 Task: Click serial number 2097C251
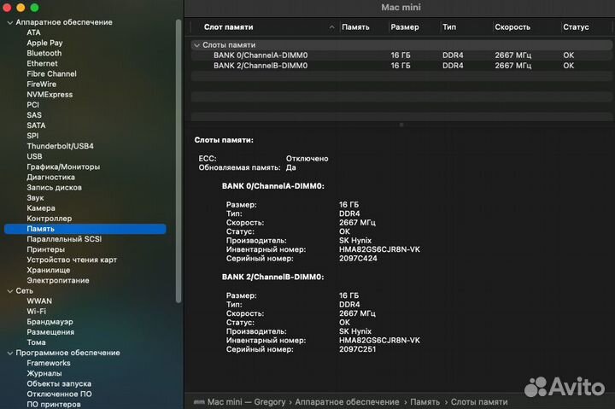357,349
